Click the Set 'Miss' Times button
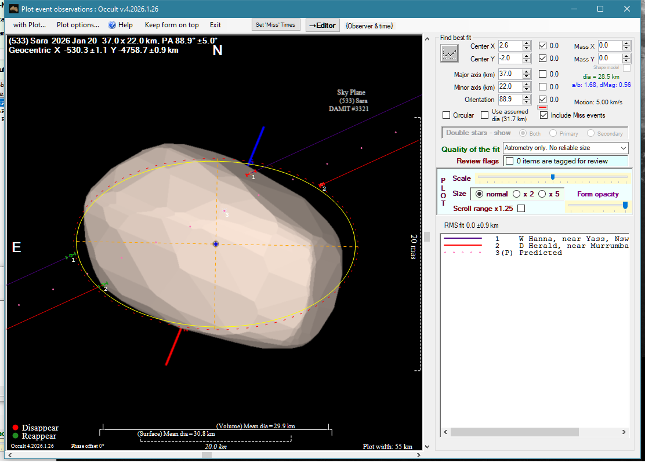 (276, 25)
